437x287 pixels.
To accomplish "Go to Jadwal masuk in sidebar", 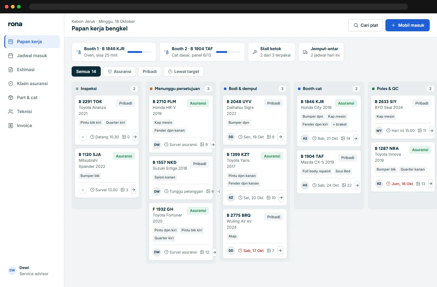I will (x=32, y=56).
